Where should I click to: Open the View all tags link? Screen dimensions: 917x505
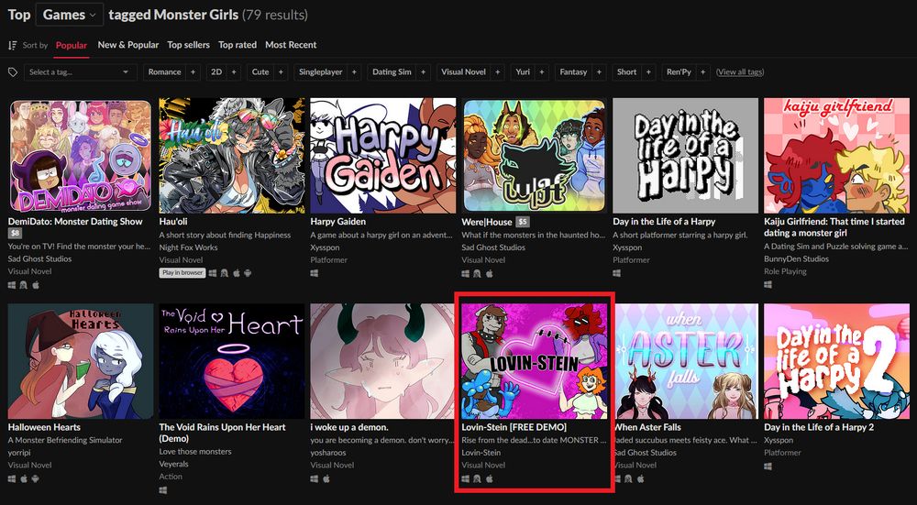[740, 71]
